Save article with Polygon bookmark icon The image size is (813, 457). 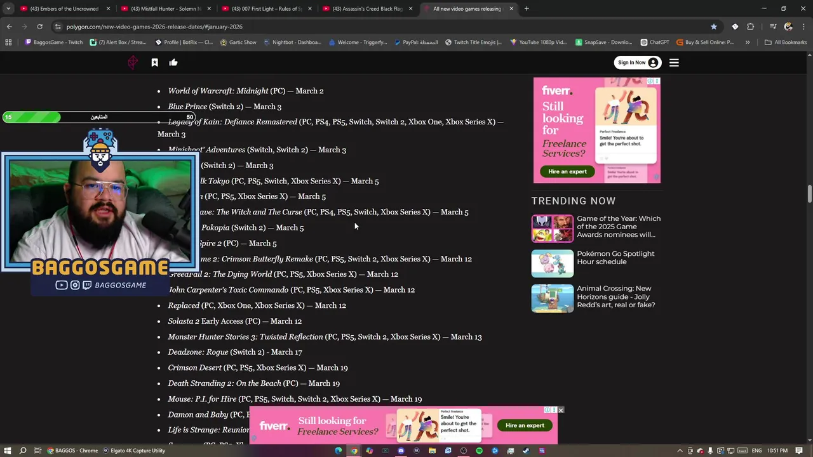click(154, 62)
